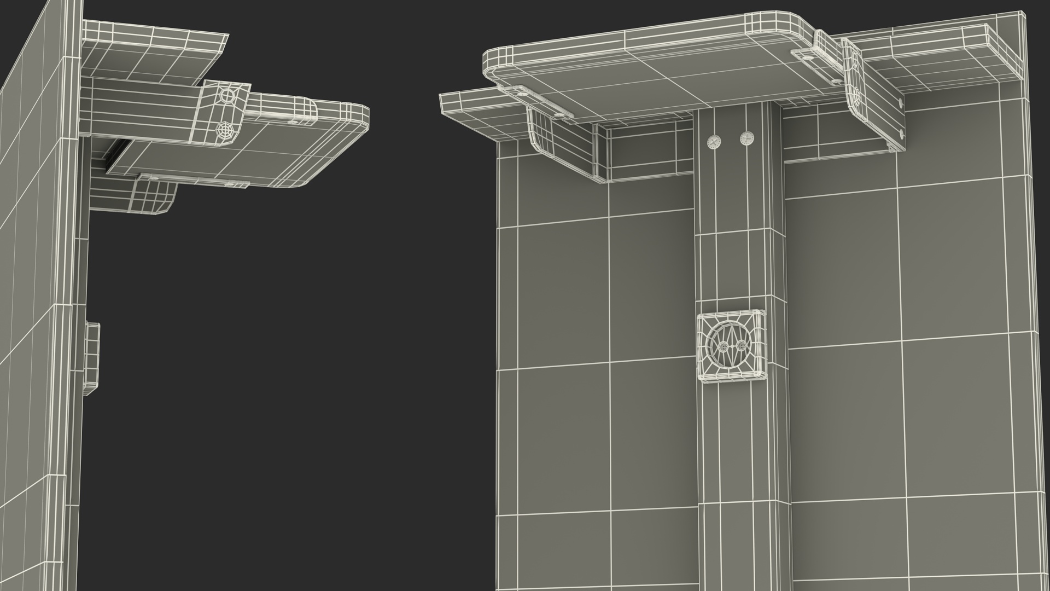Image resolution: width=1050 pixels, height=591 pixels.
Task: Click the right hole inside the round socket
Action: click(741, 345)
